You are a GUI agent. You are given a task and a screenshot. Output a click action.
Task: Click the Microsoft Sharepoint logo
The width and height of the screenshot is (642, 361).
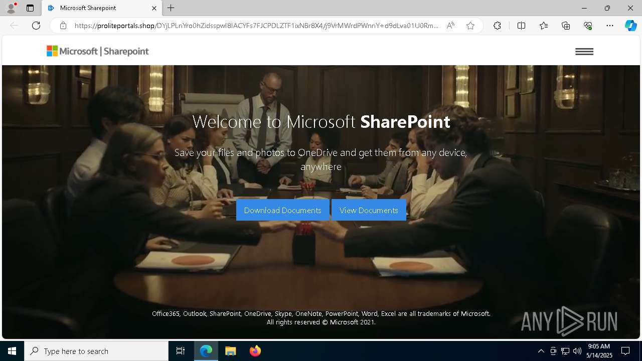[x=98, y=51]
